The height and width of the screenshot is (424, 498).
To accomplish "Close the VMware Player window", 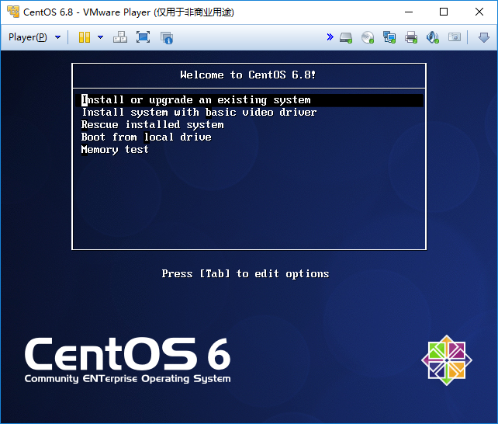I will pos(479,12).
